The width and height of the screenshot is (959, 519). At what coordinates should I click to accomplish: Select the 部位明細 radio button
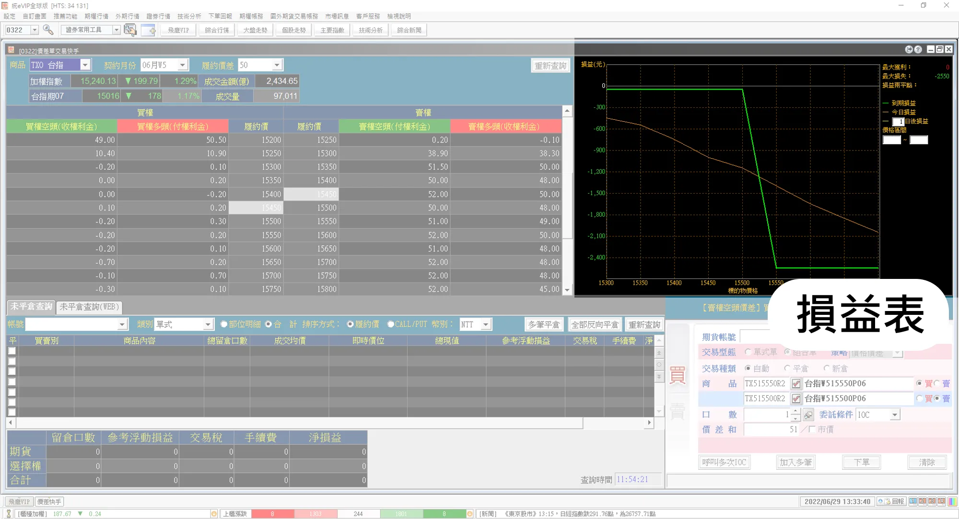click(224, 324)
